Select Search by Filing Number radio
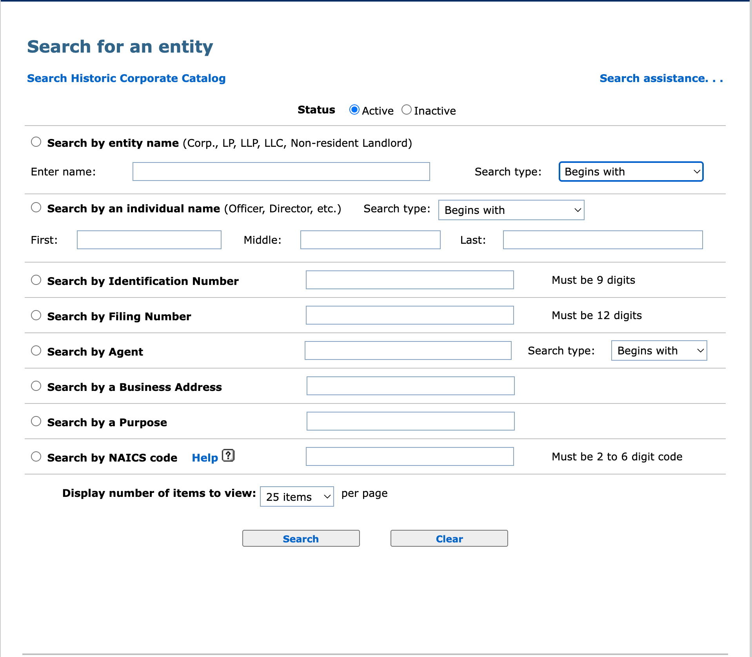This screenshot has height=657, width=752. point(36,316)
